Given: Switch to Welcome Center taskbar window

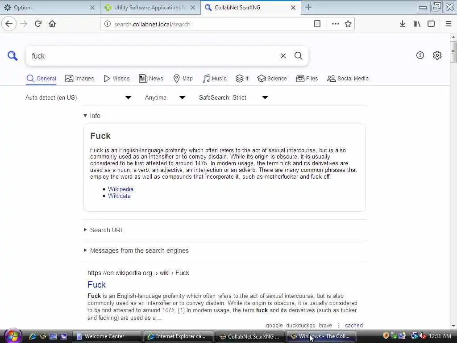Looking at the screenshot, I should tap(106, 336).
